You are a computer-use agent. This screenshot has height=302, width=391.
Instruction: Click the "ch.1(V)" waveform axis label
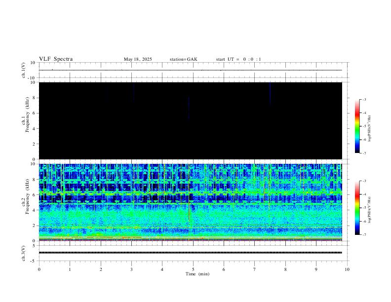click(x=24, y=70)
